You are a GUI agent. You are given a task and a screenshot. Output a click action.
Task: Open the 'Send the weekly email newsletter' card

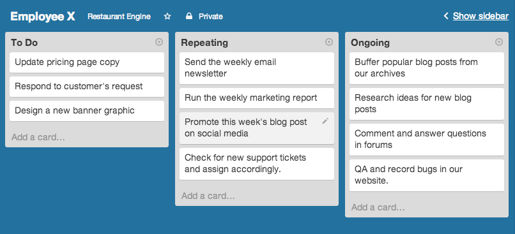tap(257, 68)
